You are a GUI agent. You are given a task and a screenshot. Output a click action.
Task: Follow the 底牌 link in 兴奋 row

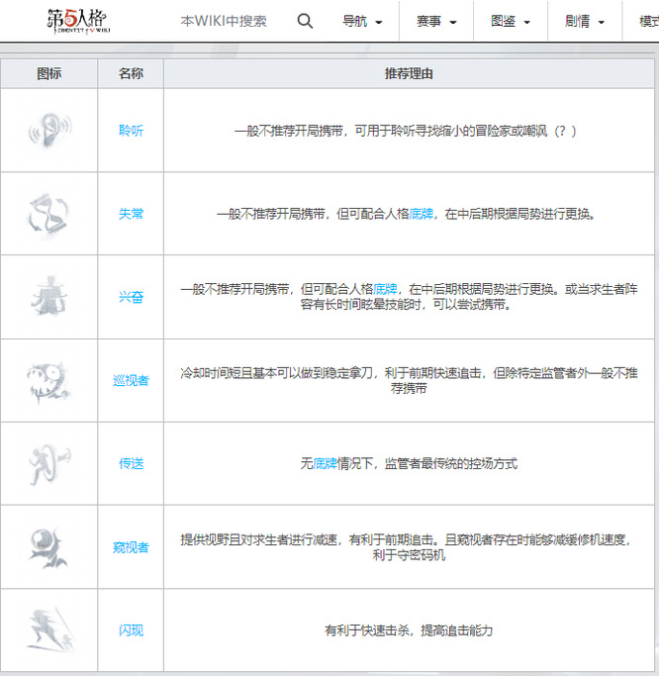(385, 289)
